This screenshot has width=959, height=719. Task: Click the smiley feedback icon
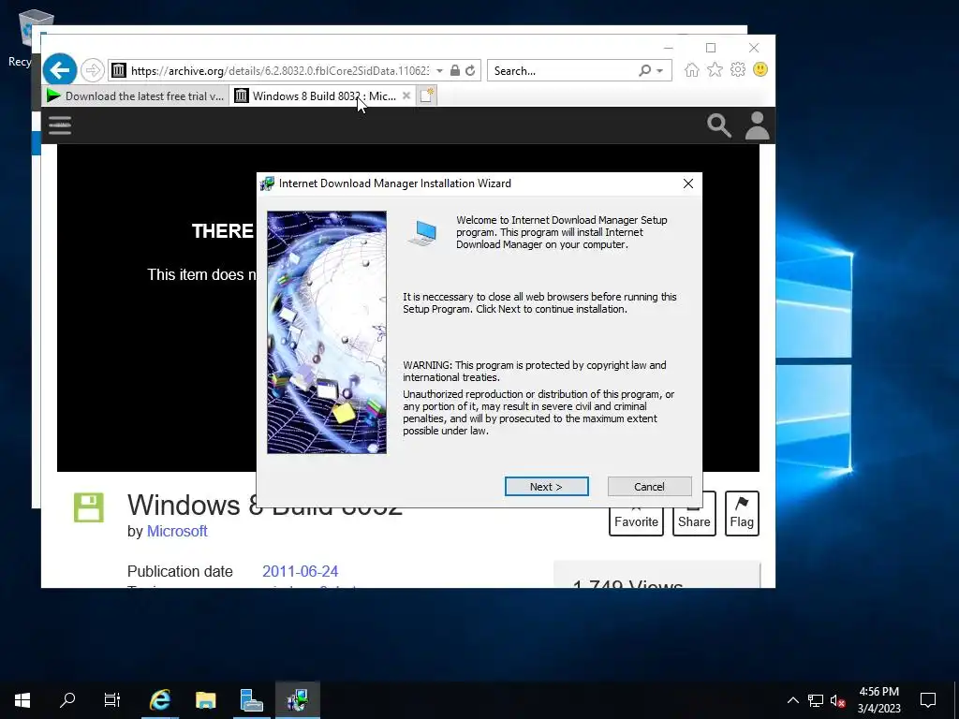click(760, 69)
